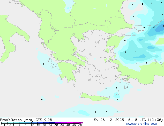Click the legend value label '10'
The width and height of the screenshot is (164, 126).
coord(32,125)
